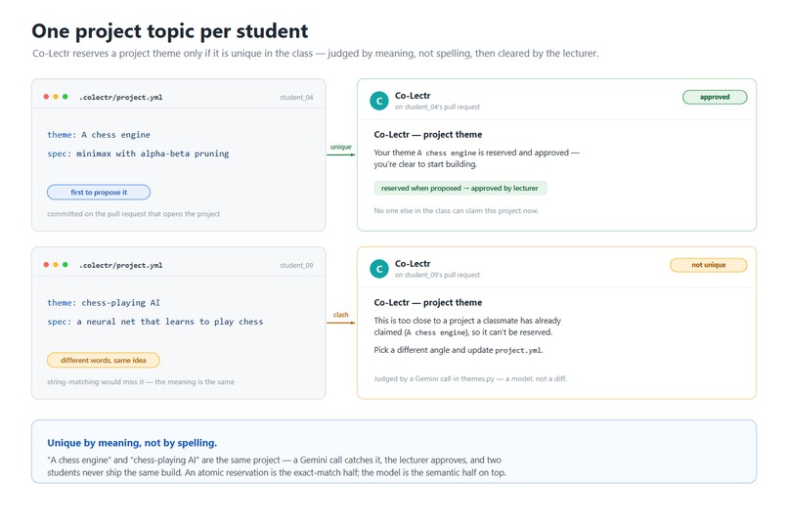Click the 'unique' arrow label
788x525 pixels.
[x=341, y=147]
